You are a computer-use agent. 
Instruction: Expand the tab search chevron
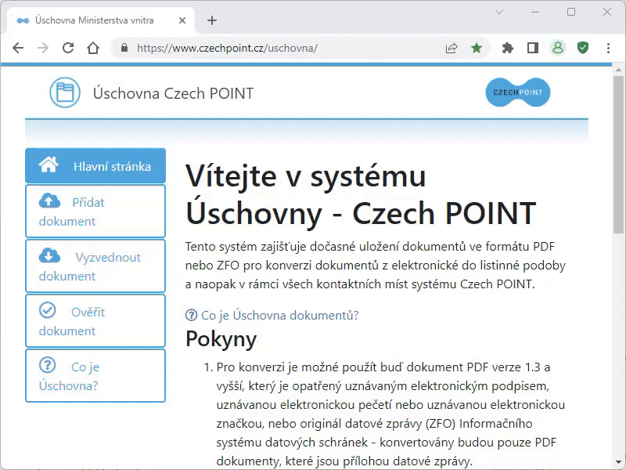[x=499, y=12]
